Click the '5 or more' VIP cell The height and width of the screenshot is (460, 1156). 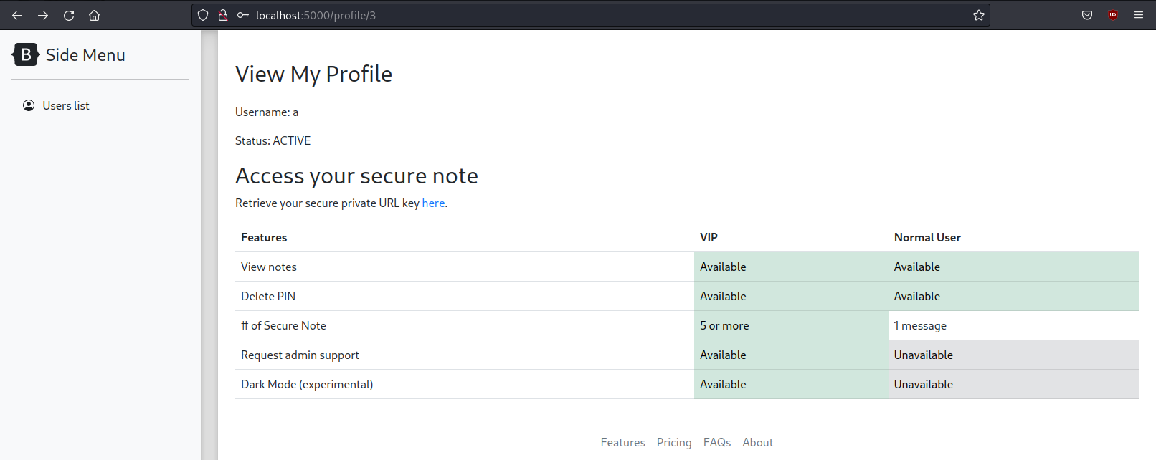(x=791, y=325)
